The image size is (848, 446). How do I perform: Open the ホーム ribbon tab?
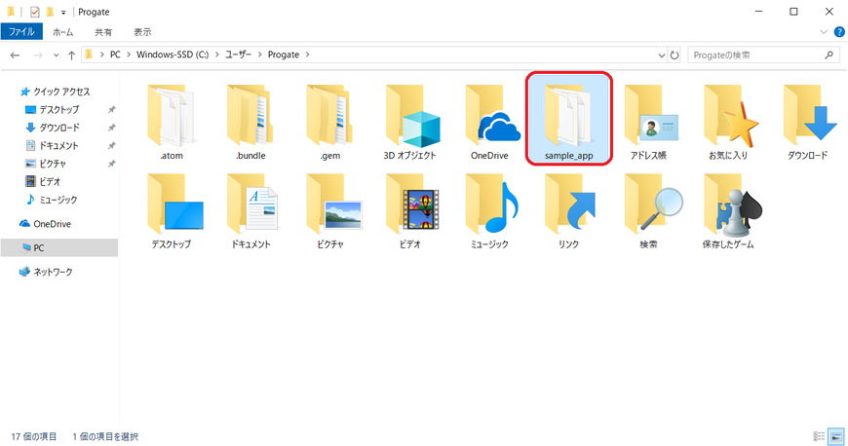pyautogui.click(x=62, y=32)
